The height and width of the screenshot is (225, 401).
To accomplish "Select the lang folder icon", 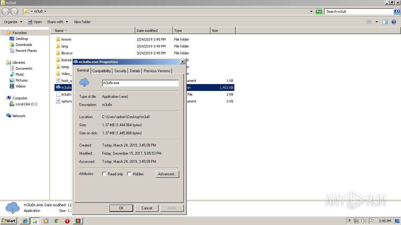I will click(x=58, y=46).
